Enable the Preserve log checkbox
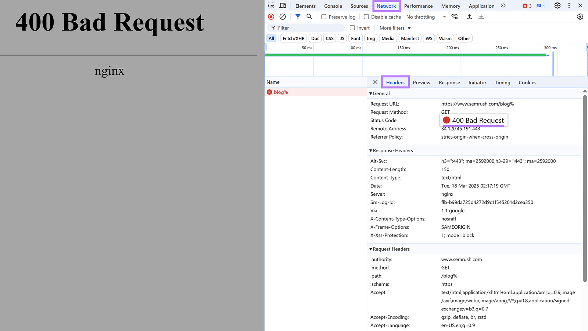Screen dimensions: 588x331 pyautogui.click(x=323, y=17)
